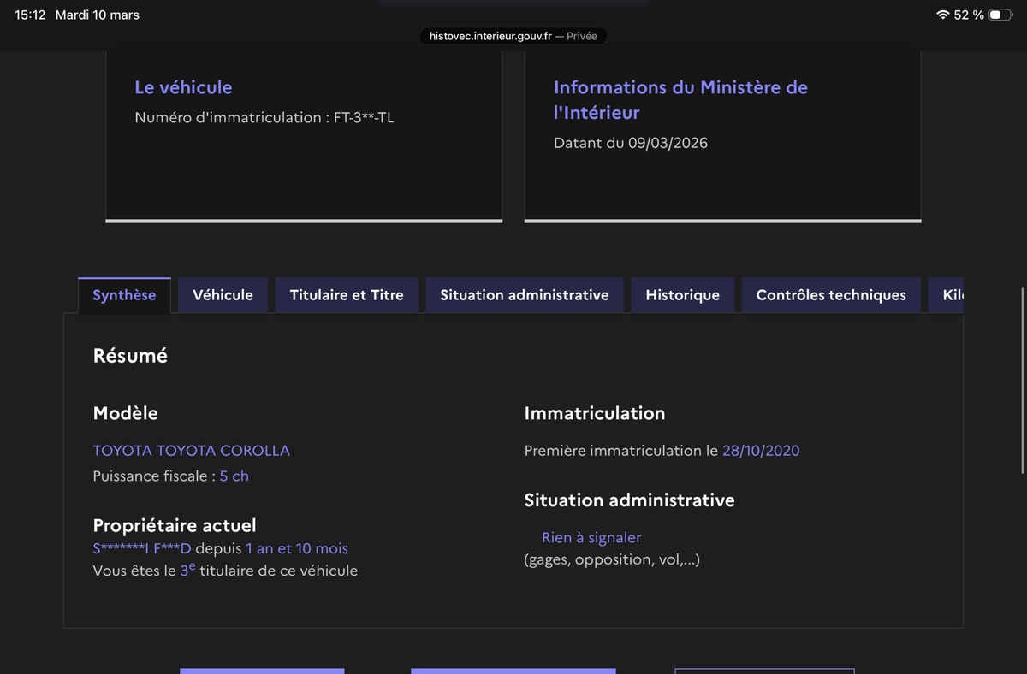Tap the battery indicator icon

[x=1000, y=15]
